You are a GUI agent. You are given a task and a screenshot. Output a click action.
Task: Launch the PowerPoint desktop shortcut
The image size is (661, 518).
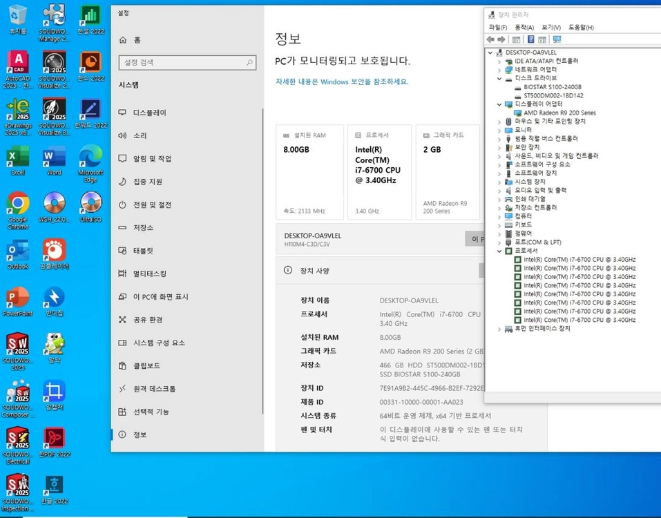click(x=18, y=301)
